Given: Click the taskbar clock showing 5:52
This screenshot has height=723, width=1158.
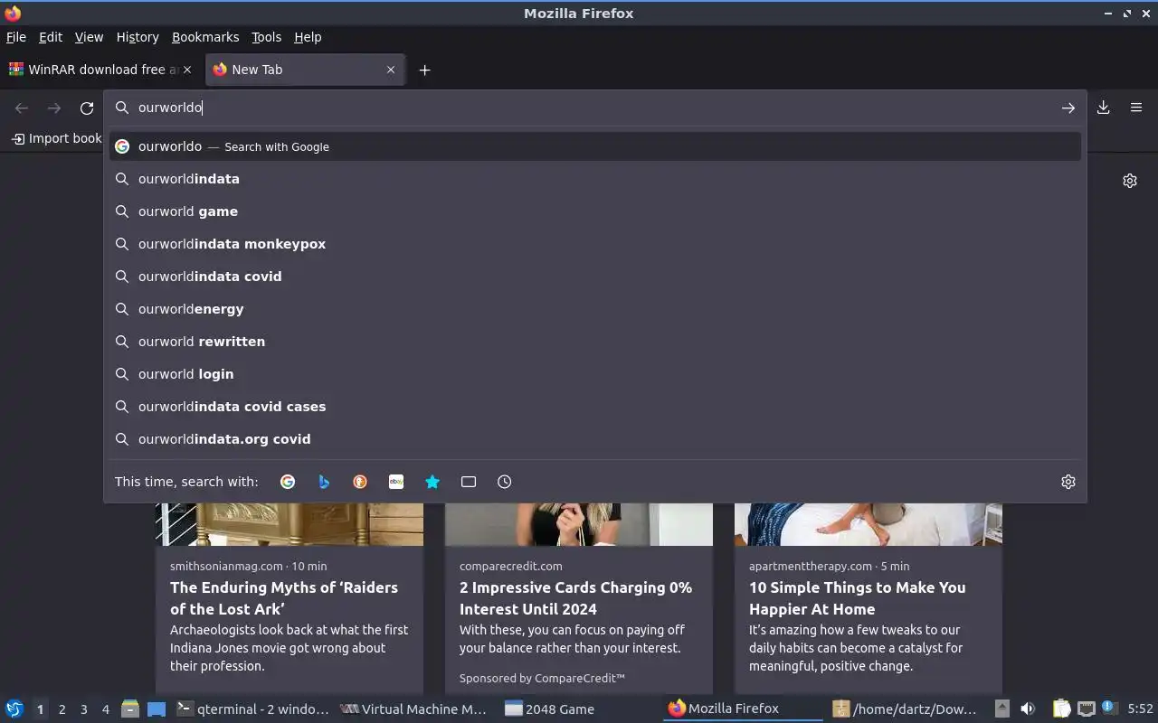Looking at the screenshot, I should (1140, 709).
